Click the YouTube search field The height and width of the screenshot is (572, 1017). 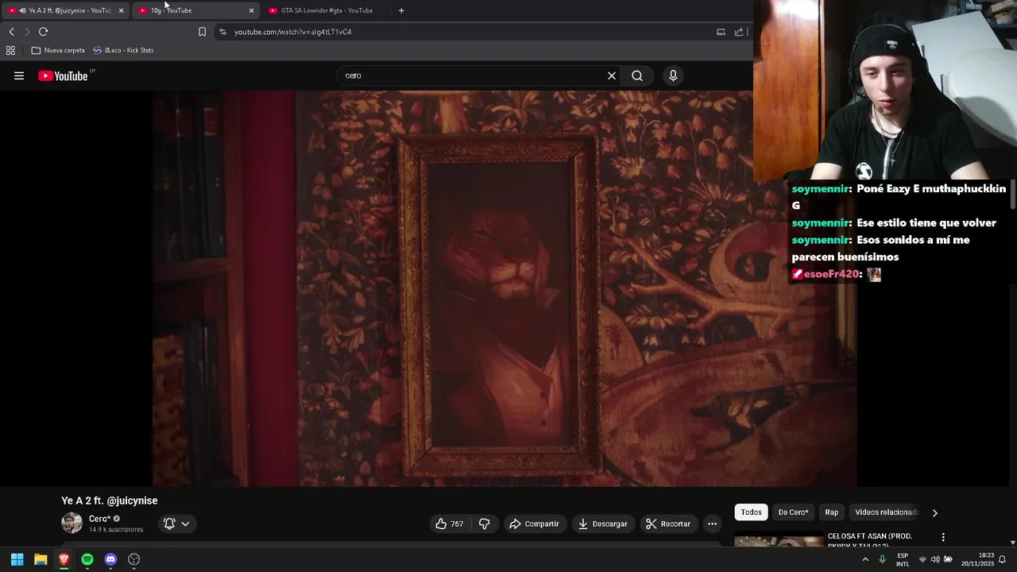(473, 75)
